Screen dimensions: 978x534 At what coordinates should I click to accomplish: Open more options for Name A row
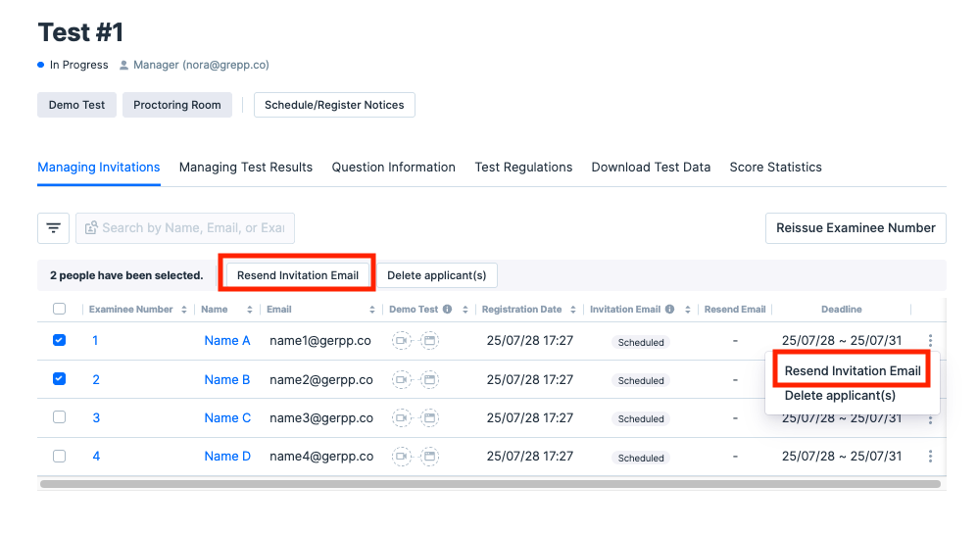(930, 341)
